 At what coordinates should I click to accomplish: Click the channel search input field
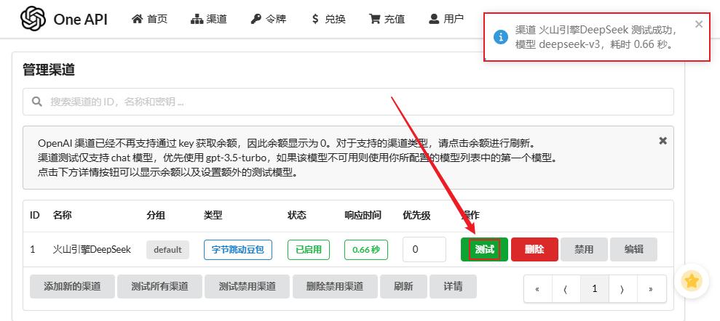(348, 102)
